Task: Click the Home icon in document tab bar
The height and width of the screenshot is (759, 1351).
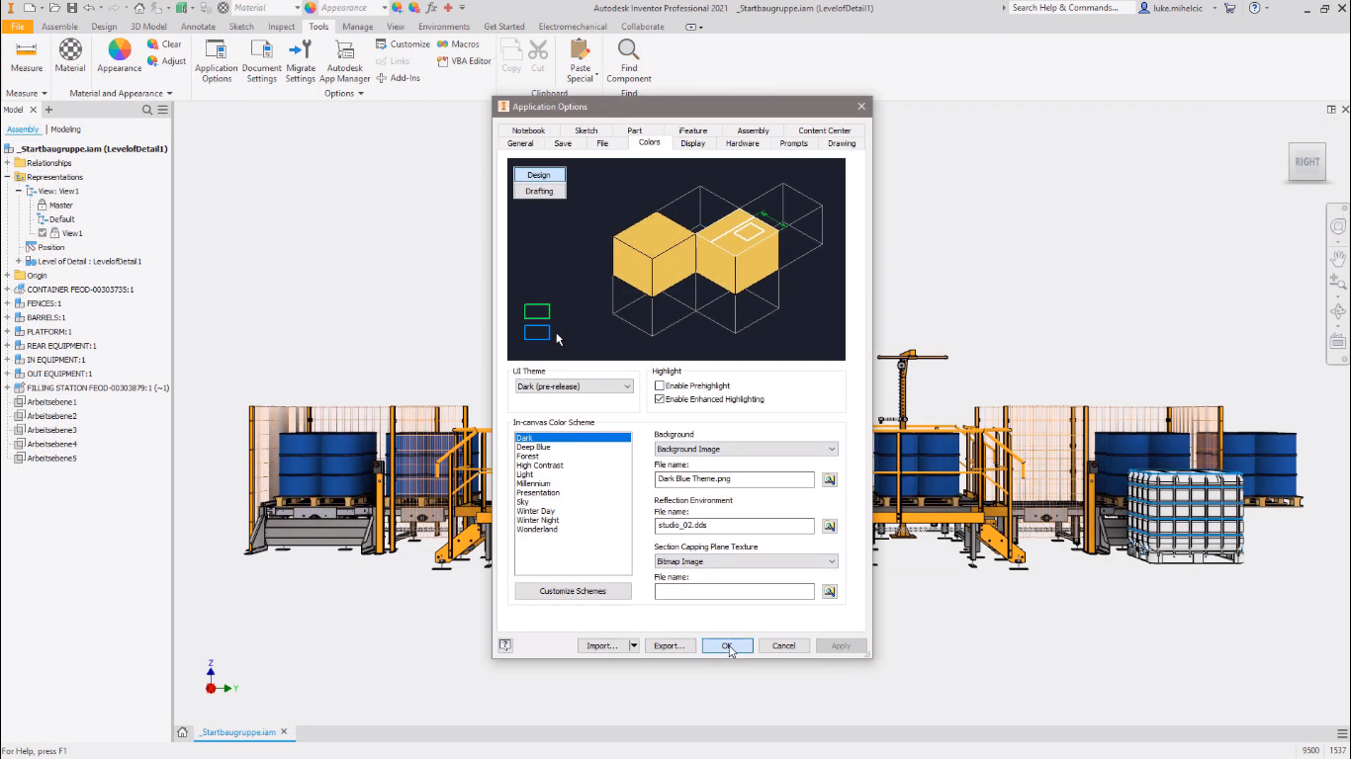Action: (182, 732)
